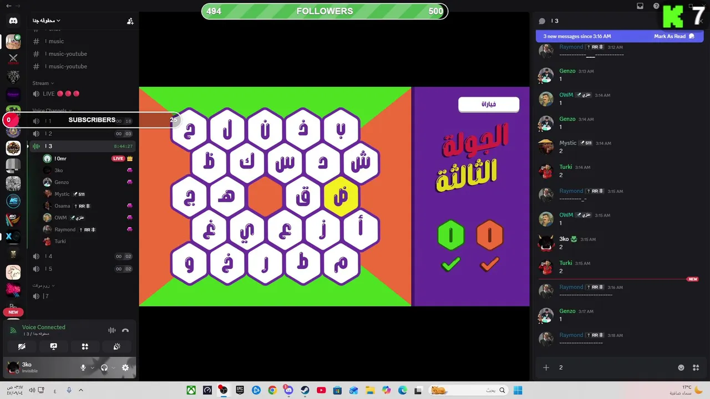Click the taskbar search box

point(469,390)
